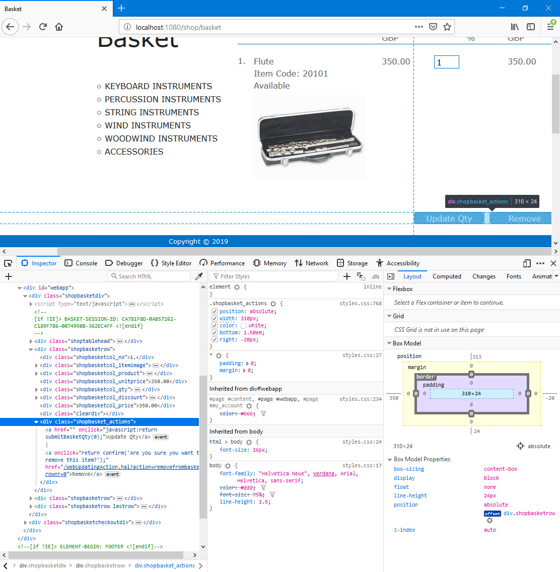Open the Firefox hamburger menu

pyautogui.click(x=550, y=27)
